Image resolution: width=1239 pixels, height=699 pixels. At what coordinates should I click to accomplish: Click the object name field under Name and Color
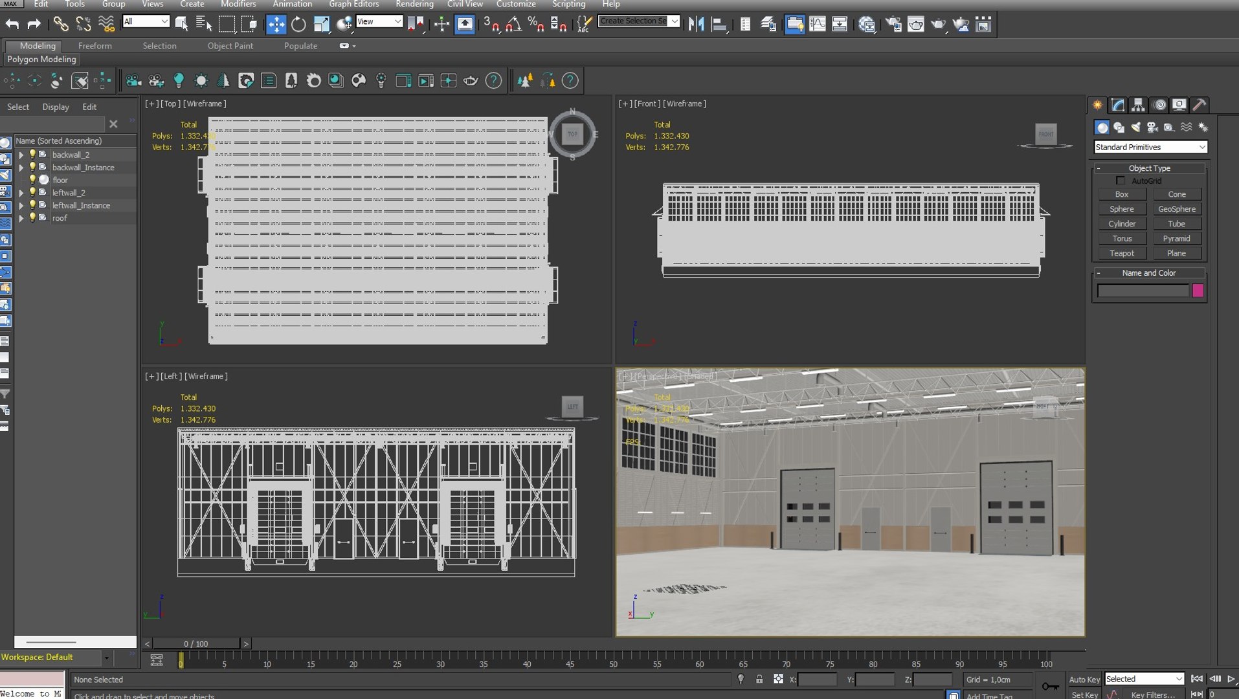[x=1143, y=291]
